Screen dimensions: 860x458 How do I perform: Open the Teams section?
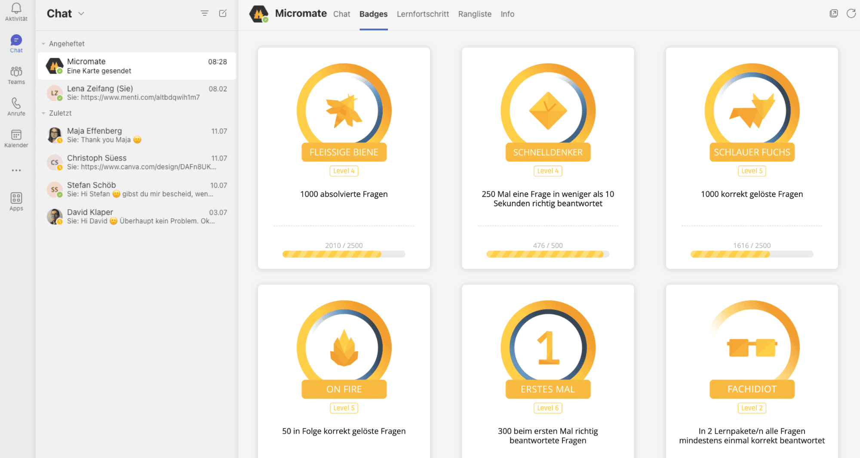(x=16, y=74)
